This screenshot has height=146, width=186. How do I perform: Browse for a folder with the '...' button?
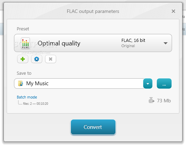(164, 83)
